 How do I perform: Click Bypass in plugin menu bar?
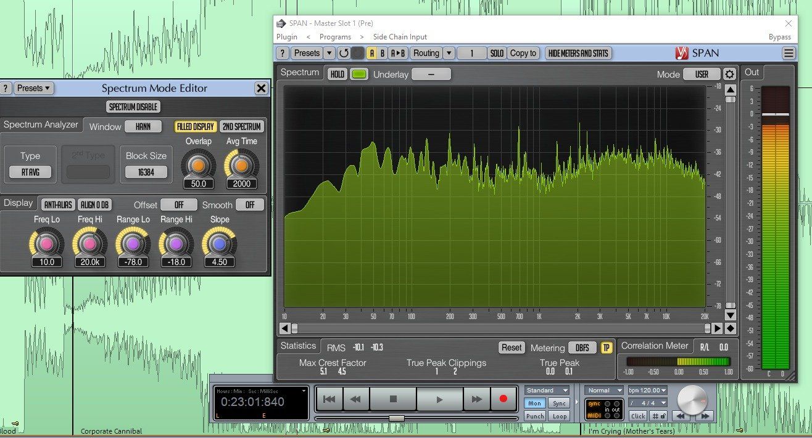pos(780,37)
